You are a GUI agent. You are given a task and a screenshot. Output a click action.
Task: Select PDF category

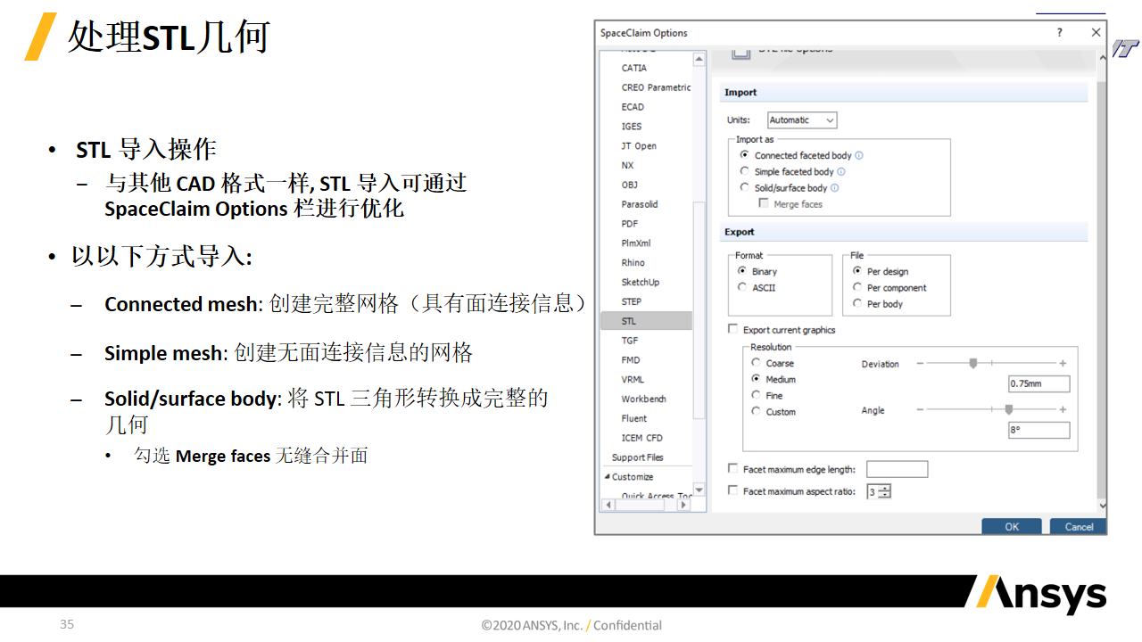[630, 224]
